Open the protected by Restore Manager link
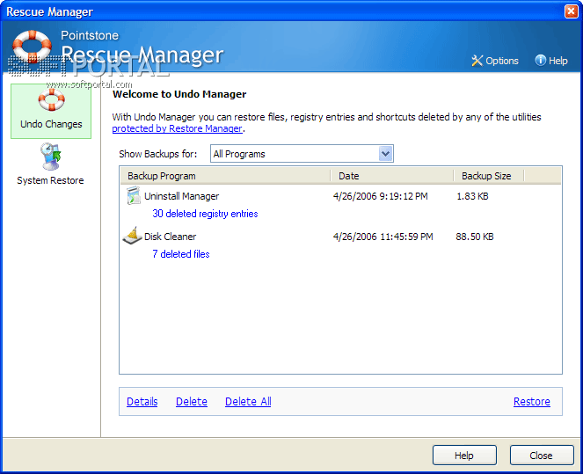The height and width of the screenshot is (474, 583). pyautogui.click(x=178, y=128)
